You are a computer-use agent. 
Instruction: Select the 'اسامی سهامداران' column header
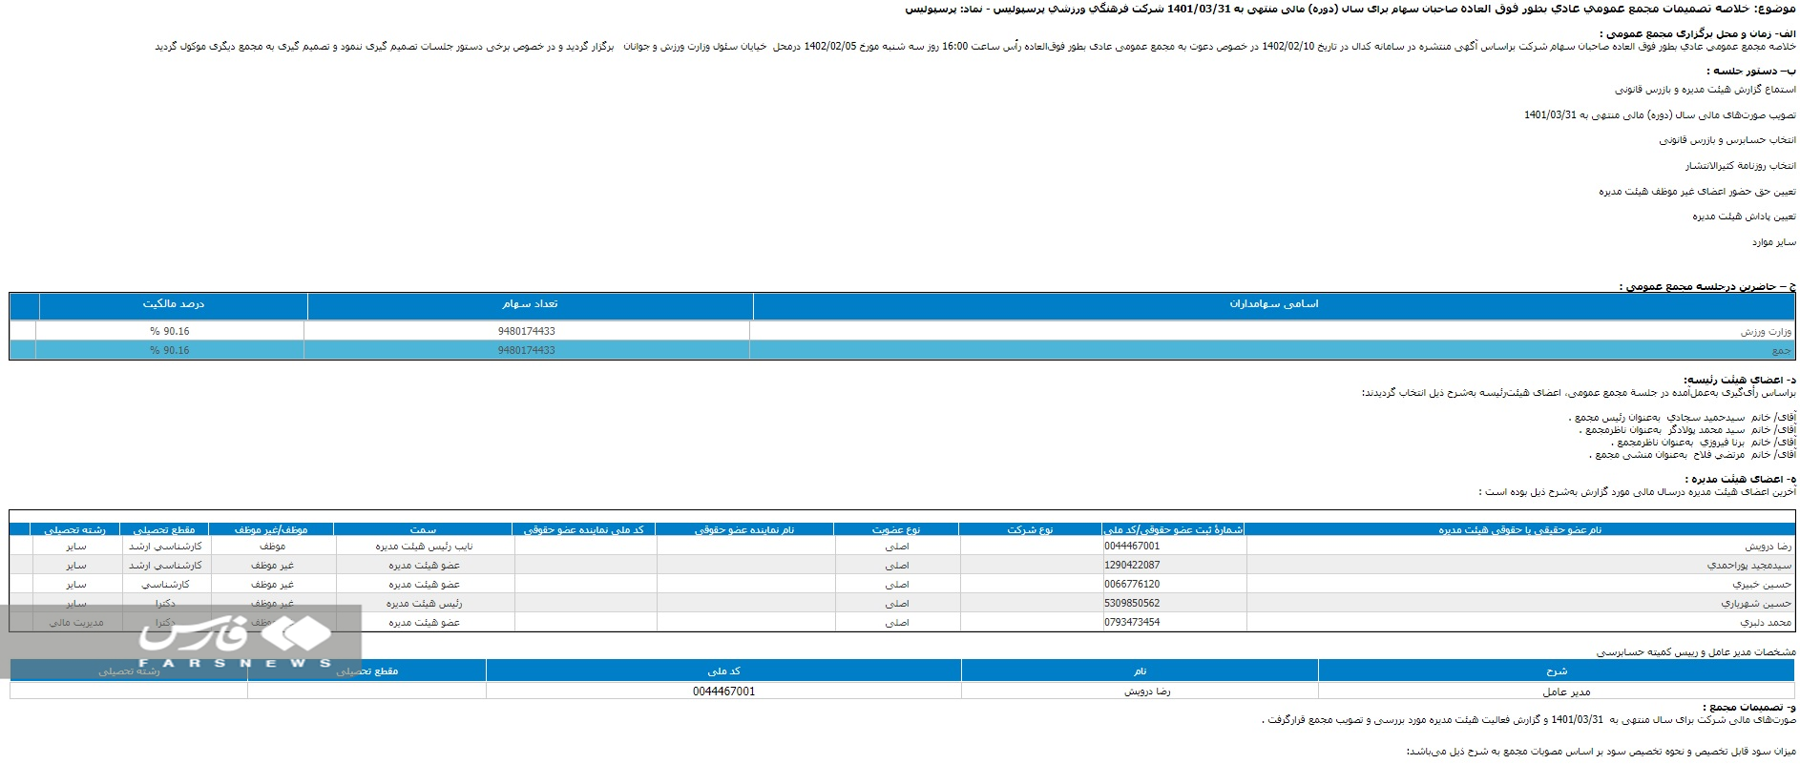click(1273, 305)
